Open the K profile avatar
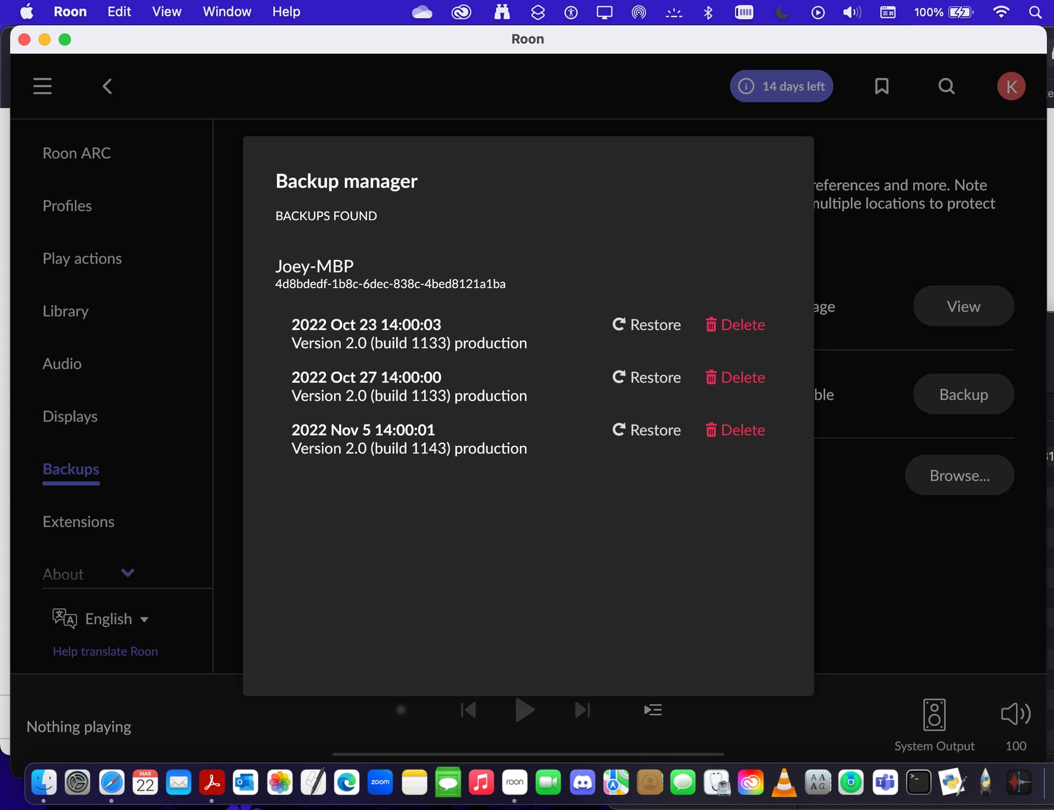1054x810 pixels. point(1011,86)
